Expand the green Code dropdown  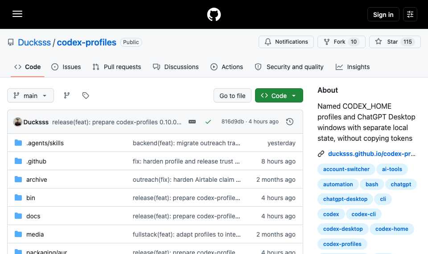point(279,95)
